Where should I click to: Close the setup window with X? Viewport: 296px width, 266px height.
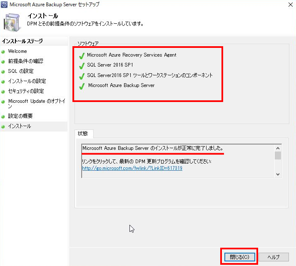[x=291, y=5]
